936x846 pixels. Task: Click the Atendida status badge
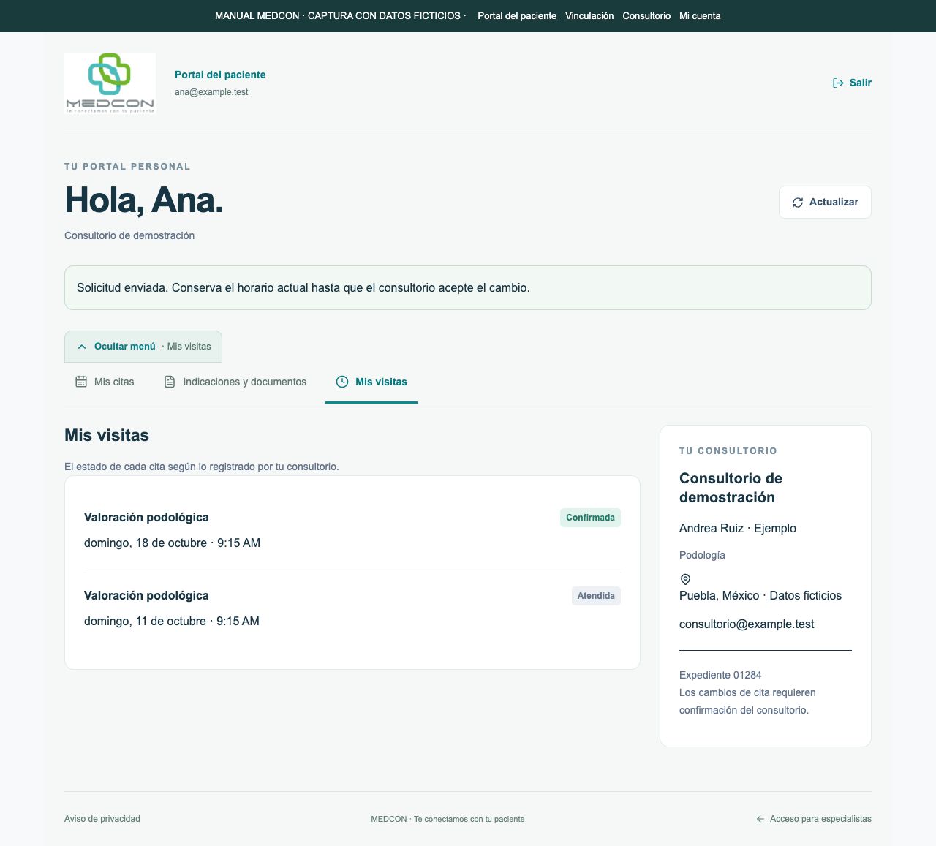pos(596,596)
